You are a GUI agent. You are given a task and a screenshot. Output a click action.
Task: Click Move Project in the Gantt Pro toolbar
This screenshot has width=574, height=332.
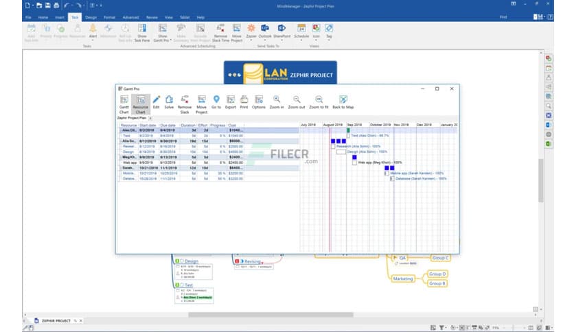201,104
